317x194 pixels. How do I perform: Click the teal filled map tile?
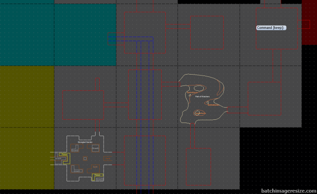pyautogui.click(x=58, y=35)
